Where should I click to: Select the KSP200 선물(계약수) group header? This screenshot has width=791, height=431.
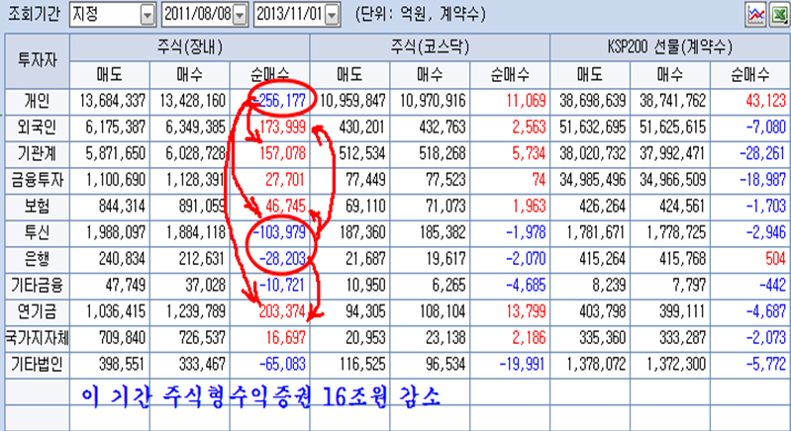[x=670, y=47]
